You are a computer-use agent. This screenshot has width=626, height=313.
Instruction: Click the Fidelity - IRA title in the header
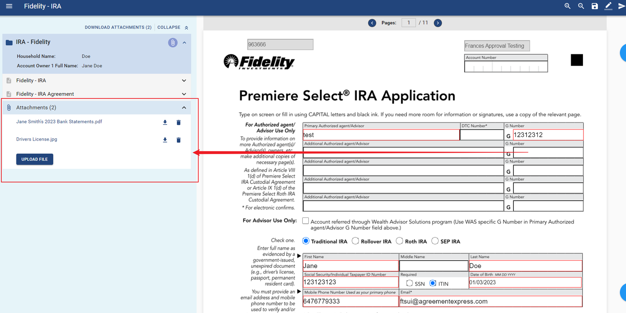click(x=43, y=6)
